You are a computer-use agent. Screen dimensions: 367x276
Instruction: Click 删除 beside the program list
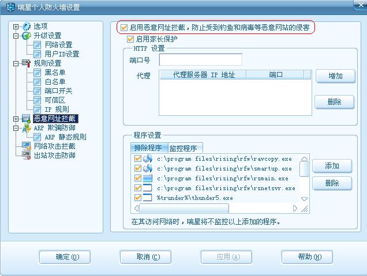click(x=332, y=183)
